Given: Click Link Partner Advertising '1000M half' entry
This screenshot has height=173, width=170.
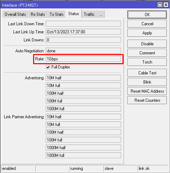Looking at the screenshot, I should (x=83, y=148).
